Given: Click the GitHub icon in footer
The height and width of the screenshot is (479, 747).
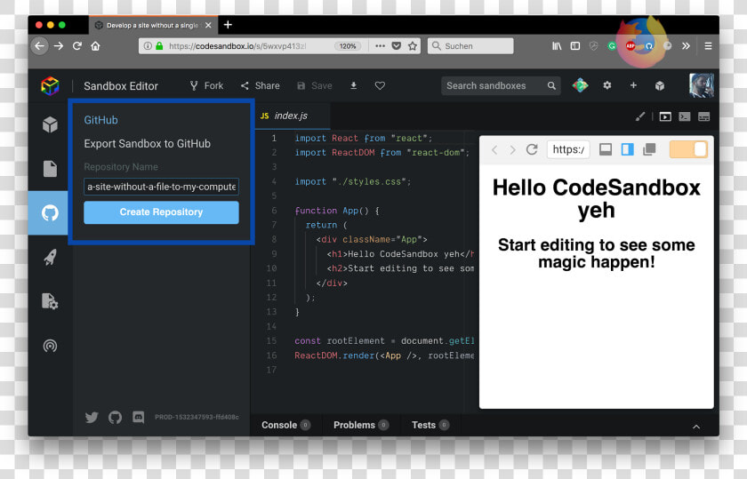Looking at the screenshot, I should (x=115, y=418).
